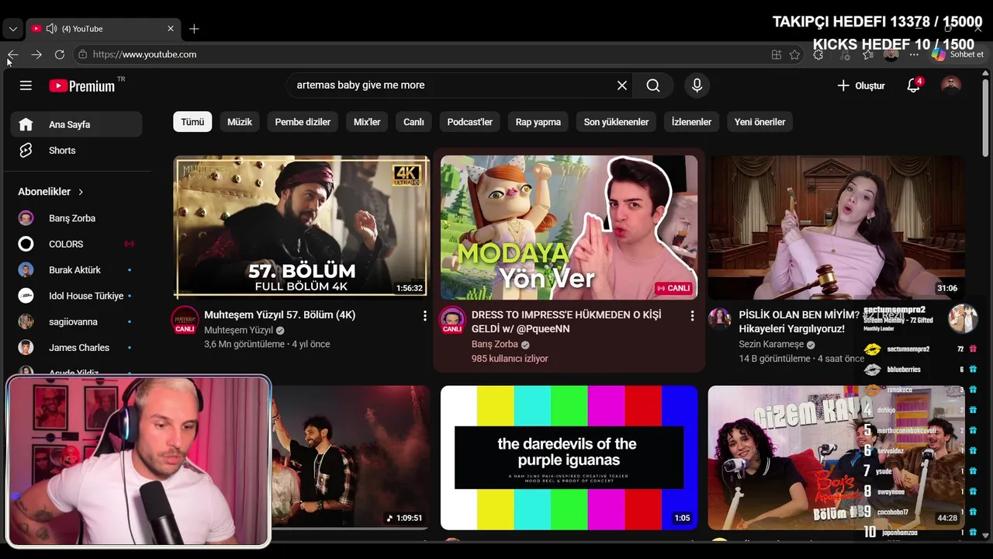
Task: Select the Mix'ler chip
Action: [x=367, y=122]
